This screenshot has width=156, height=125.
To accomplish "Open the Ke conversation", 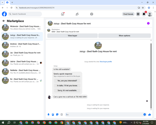I will tap(22, 80).
